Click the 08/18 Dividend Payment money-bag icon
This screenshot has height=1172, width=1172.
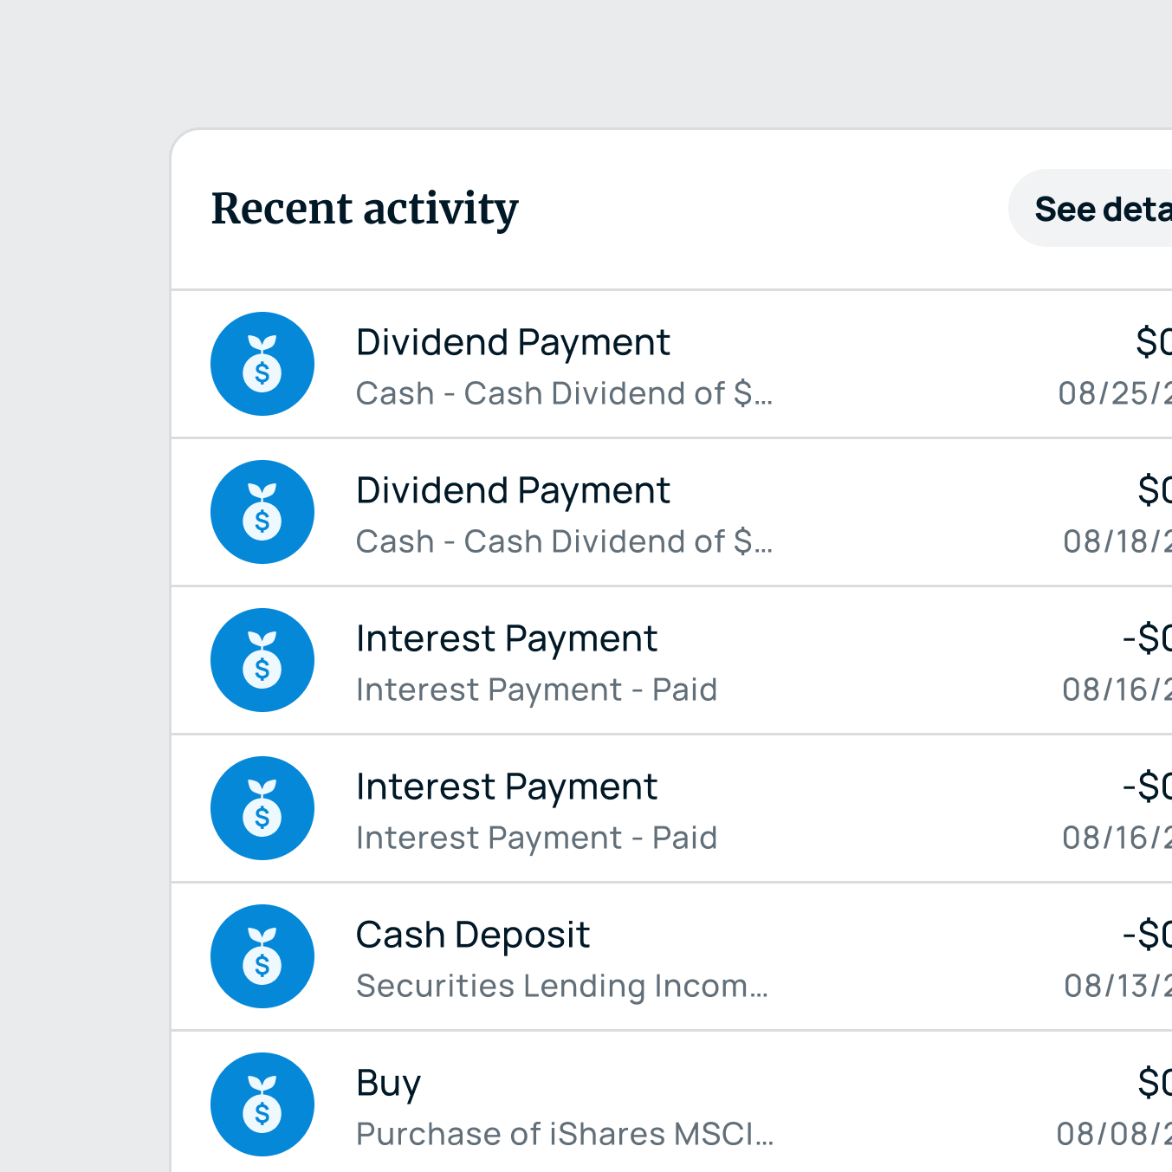[262, 512]
